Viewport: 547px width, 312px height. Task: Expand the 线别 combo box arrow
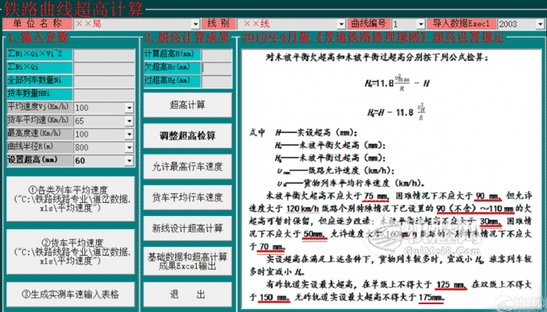(x=341, y=24)
